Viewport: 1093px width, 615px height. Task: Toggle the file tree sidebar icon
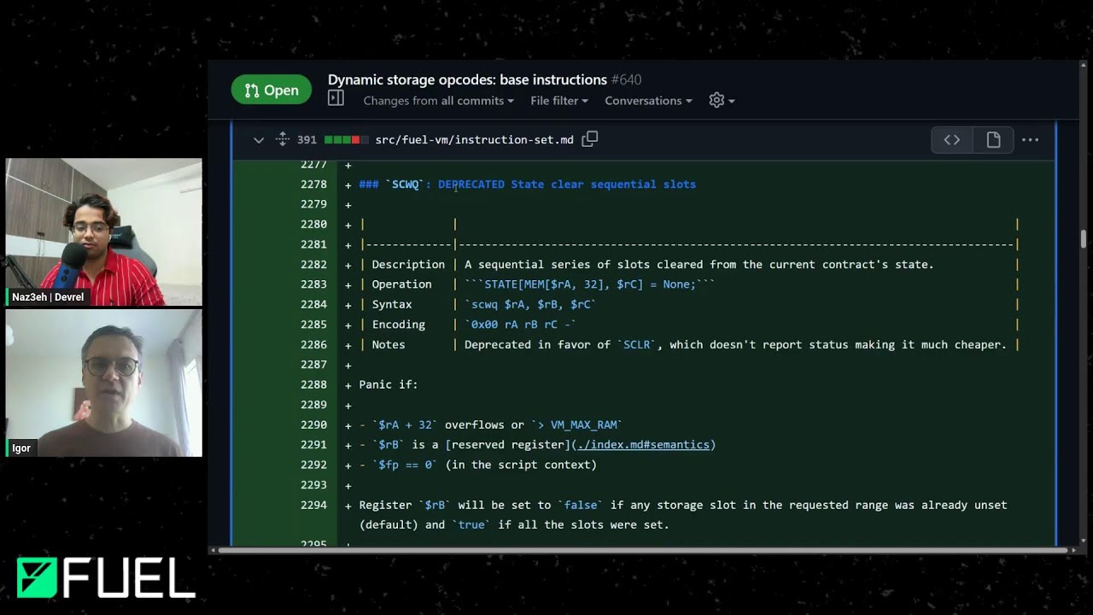pos(336,99)
